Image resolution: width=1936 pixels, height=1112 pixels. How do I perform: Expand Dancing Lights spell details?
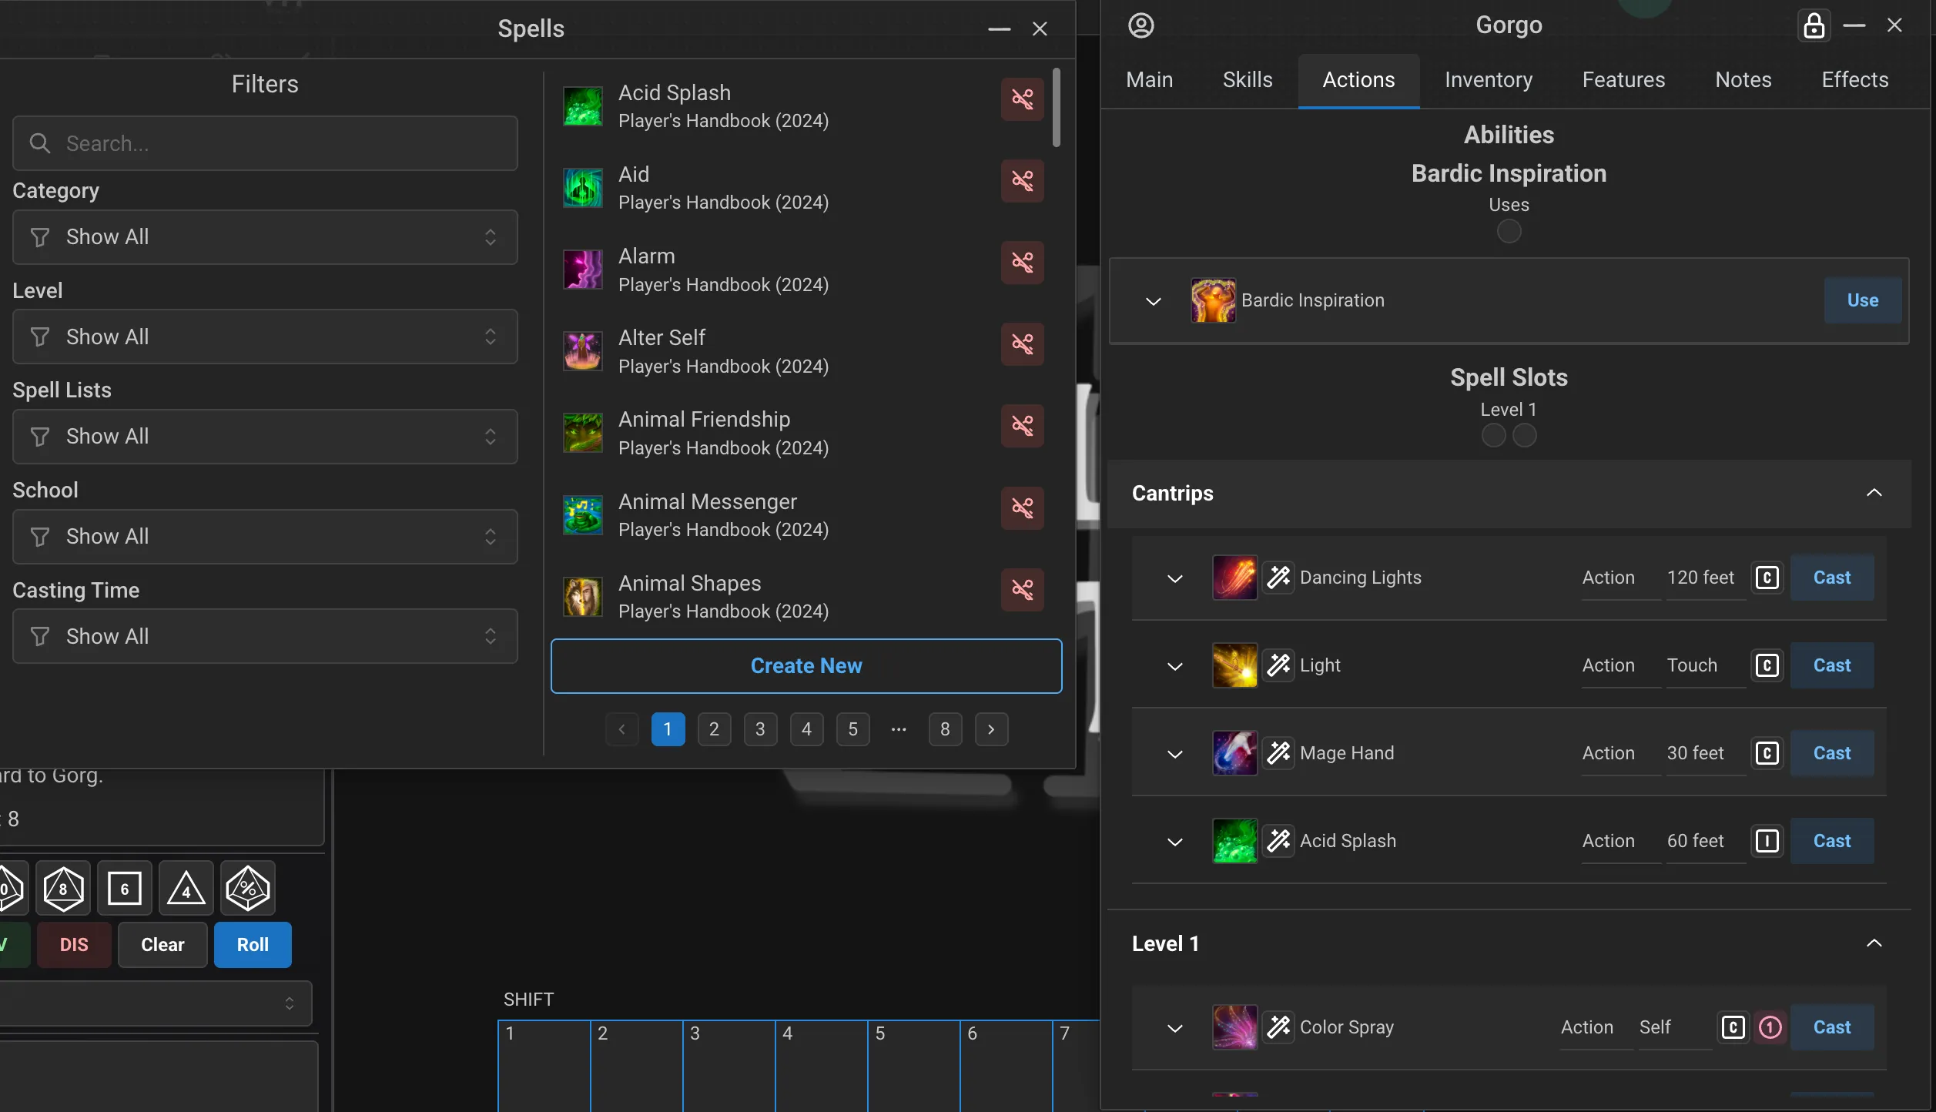[x=1174, y=578]
